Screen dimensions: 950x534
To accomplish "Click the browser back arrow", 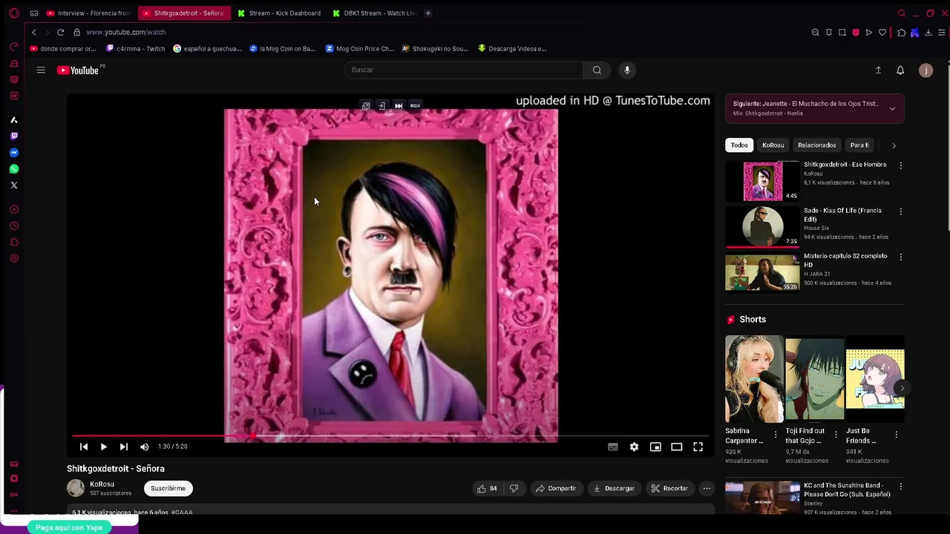I will (x=33, y=33).
